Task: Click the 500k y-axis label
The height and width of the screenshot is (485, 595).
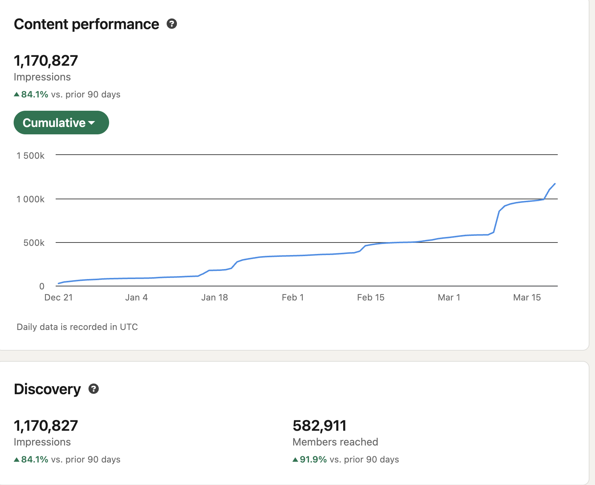Action: [x=34, y=242]
